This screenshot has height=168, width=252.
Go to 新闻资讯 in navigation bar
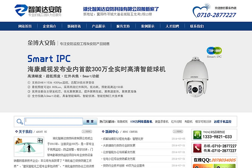[74, 26]
